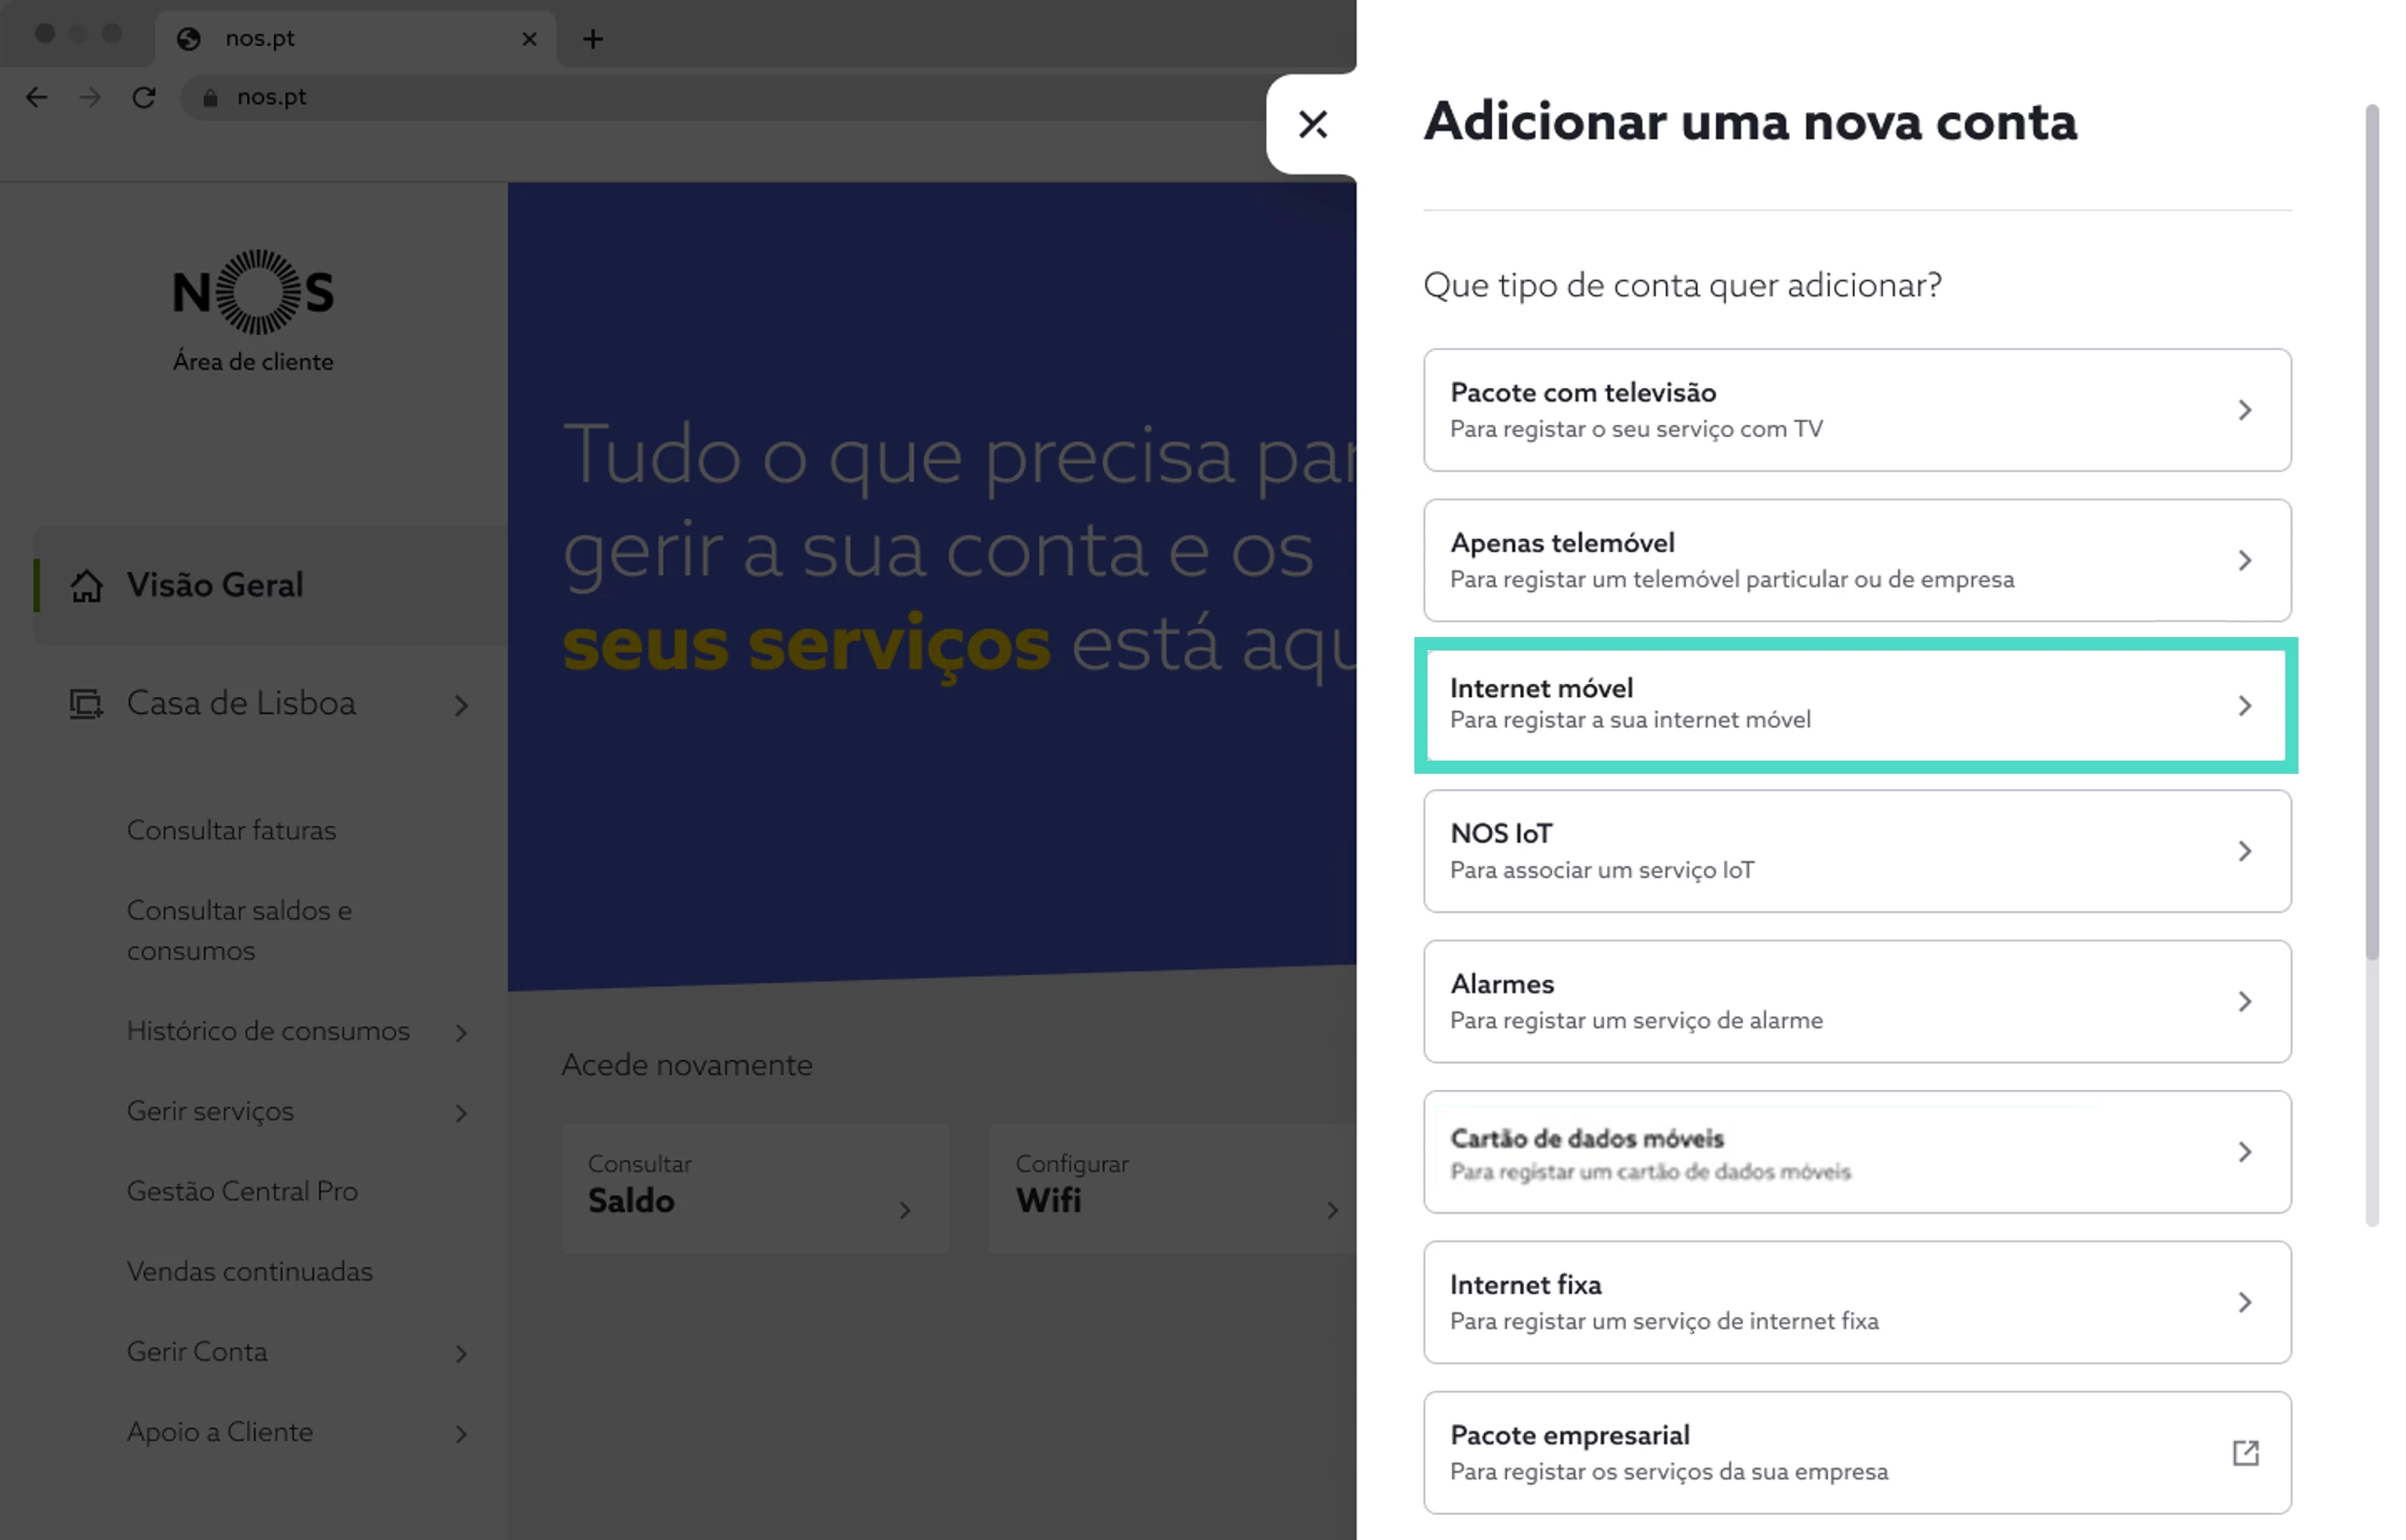
Task: Select the Internet móvel account option
Action: tap(1857, 705)
